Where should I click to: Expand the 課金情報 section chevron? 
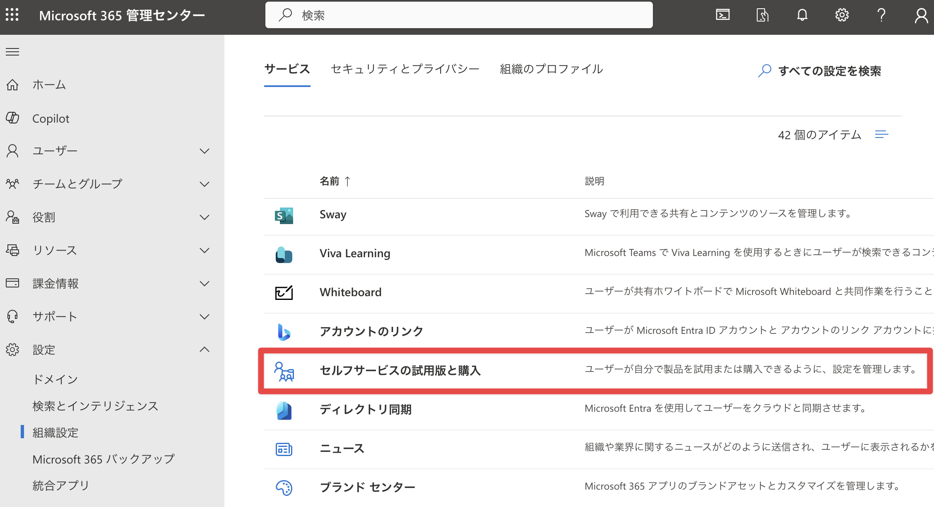pos(205,283)
